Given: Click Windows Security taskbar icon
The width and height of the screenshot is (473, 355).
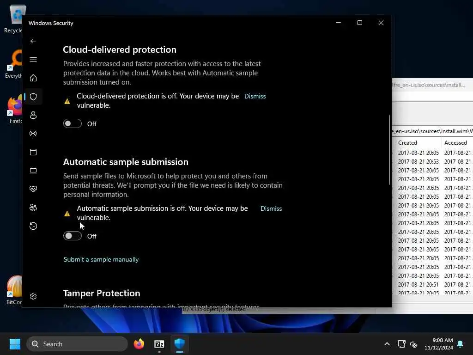Looking at the screenshot, I should [180, 344].
